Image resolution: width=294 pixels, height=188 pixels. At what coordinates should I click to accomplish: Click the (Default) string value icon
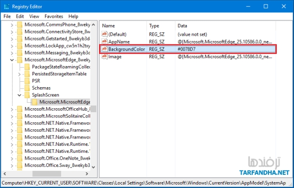click(104, 34)
